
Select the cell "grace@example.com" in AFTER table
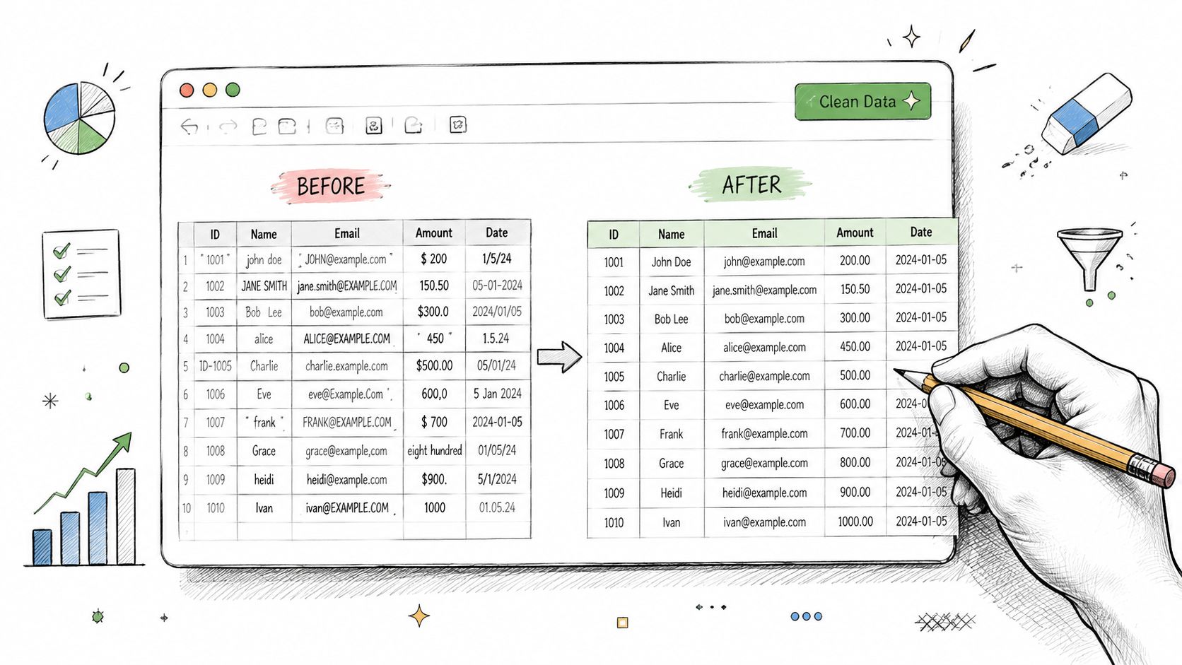click(x=764, y=464)
